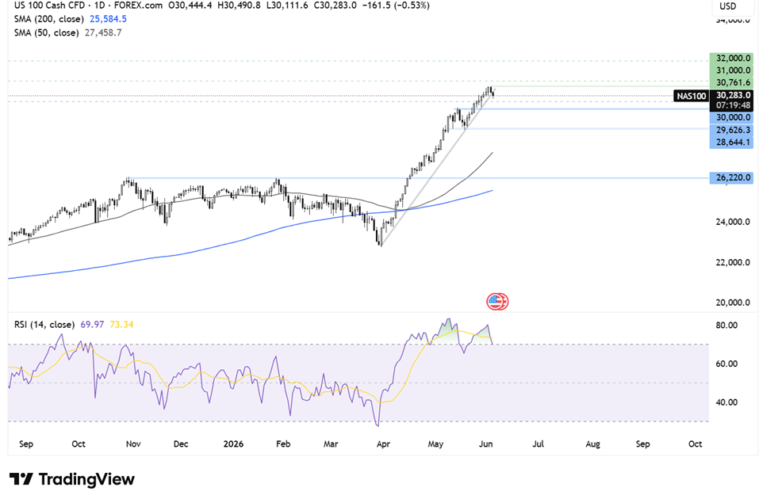This screenshot has width=778, height=499.
Task: Click the Jul label on time axis
Action: click(x=538, y=444)
